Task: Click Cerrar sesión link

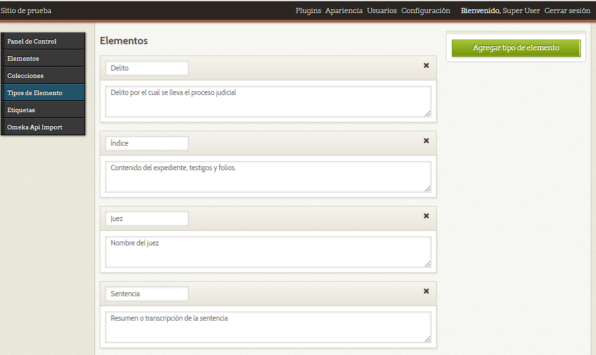Action: 567,11
